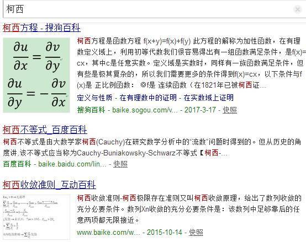Select the date text 2017-3-17
306x242 pixels.
pyautogui.click(x=200, y=110)
